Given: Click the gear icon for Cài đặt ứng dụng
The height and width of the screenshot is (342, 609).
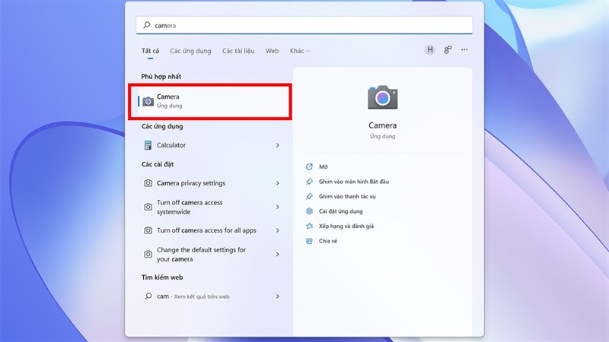Looking at the screenshot, I should (309, 211).
